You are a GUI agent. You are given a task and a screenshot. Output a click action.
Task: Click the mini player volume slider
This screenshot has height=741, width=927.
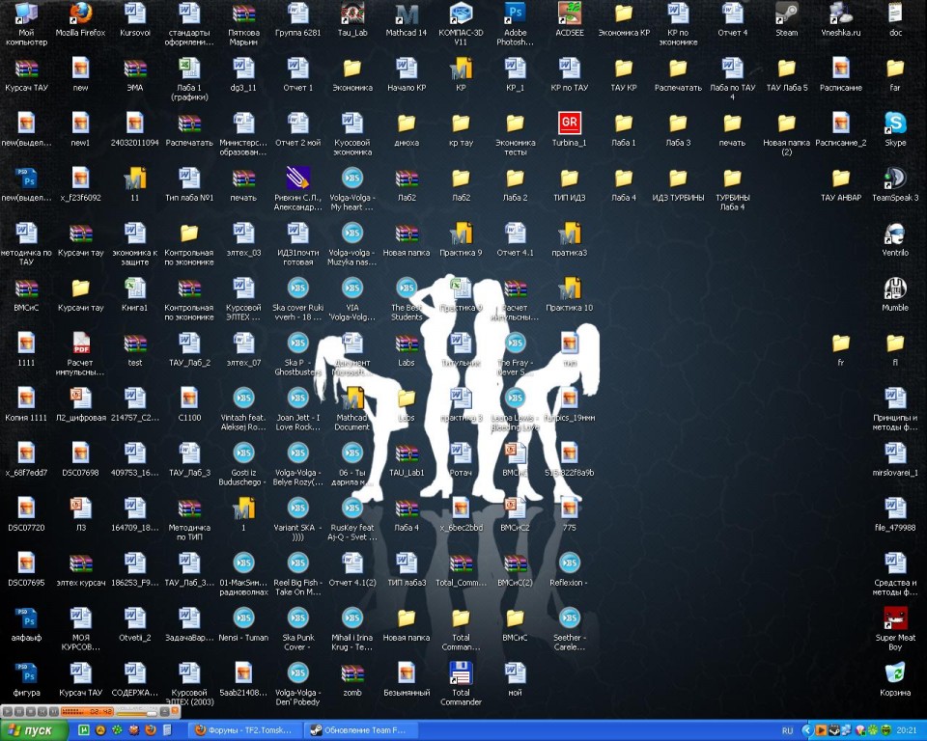pyautogui.click(x=136, y=714)
